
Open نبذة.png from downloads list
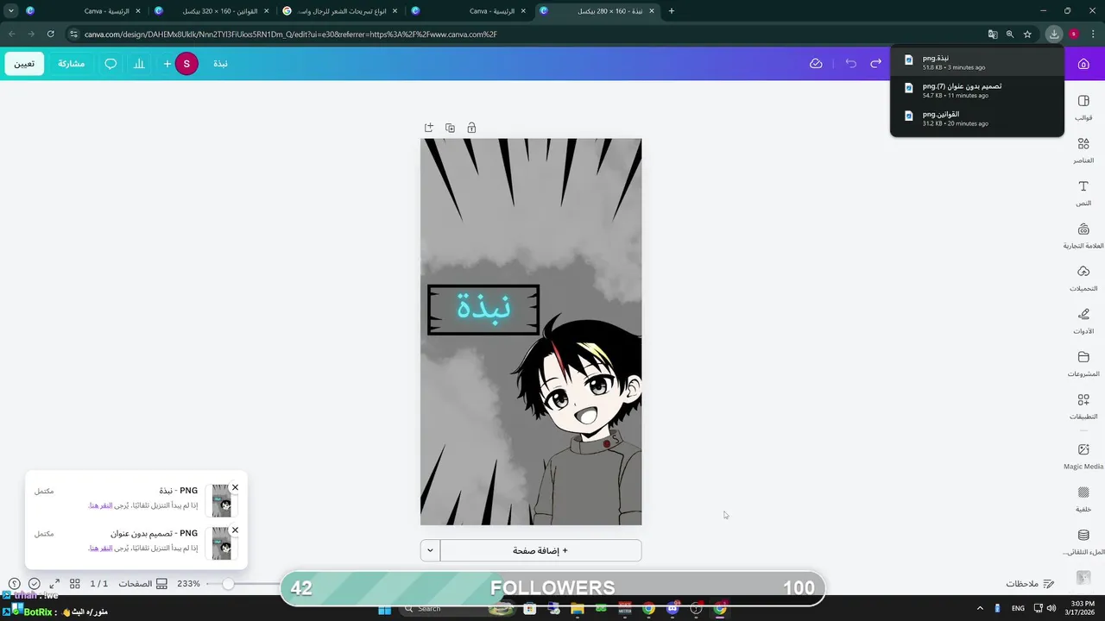point(976,62)
